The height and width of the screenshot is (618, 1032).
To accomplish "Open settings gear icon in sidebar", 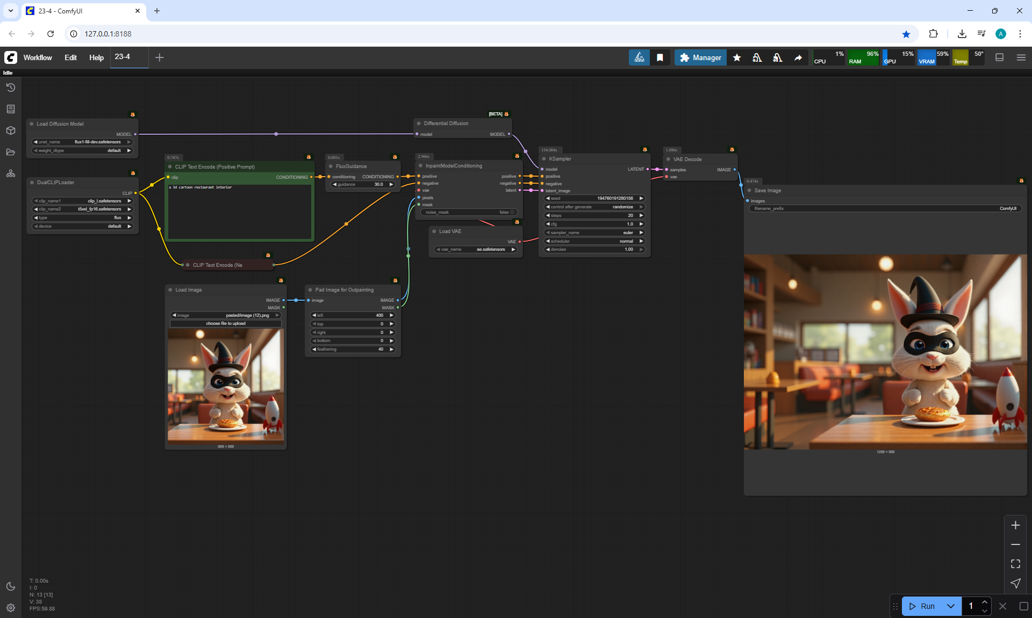I will tap(11, 608).
